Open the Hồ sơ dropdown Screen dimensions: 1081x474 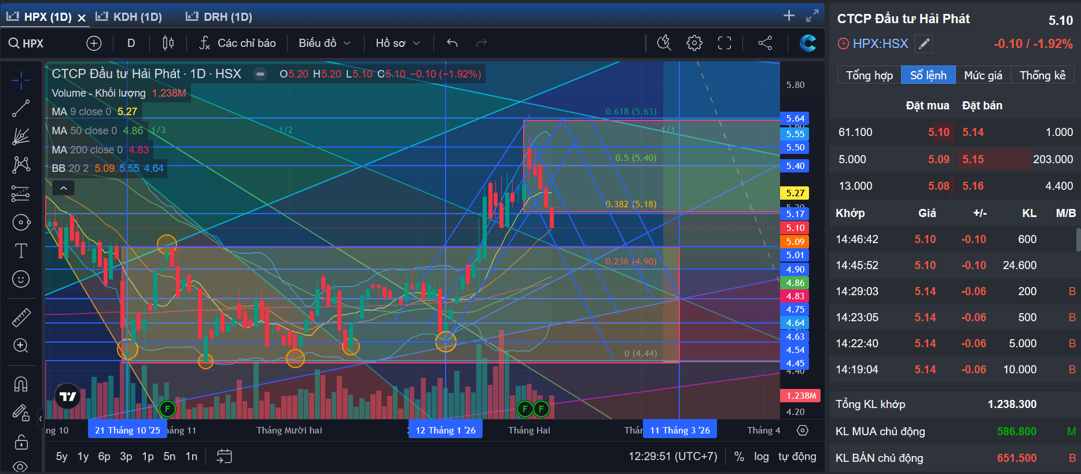[x=398, y=43]
